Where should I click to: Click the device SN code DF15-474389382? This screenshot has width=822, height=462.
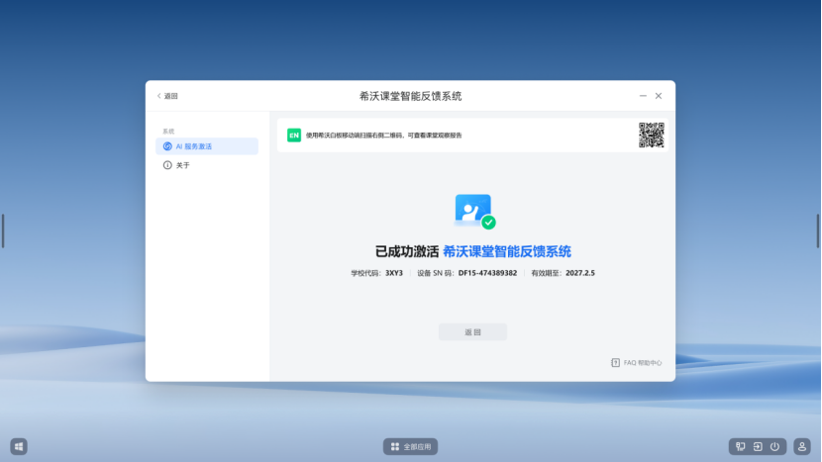click(x=487, y=273)
